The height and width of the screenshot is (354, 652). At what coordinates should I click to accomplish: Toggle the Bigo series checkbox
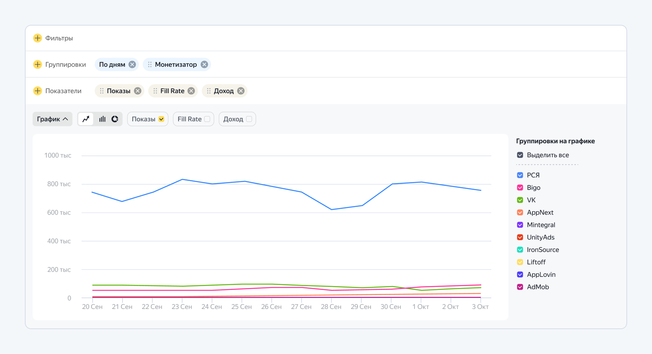[x=520, y=187]
